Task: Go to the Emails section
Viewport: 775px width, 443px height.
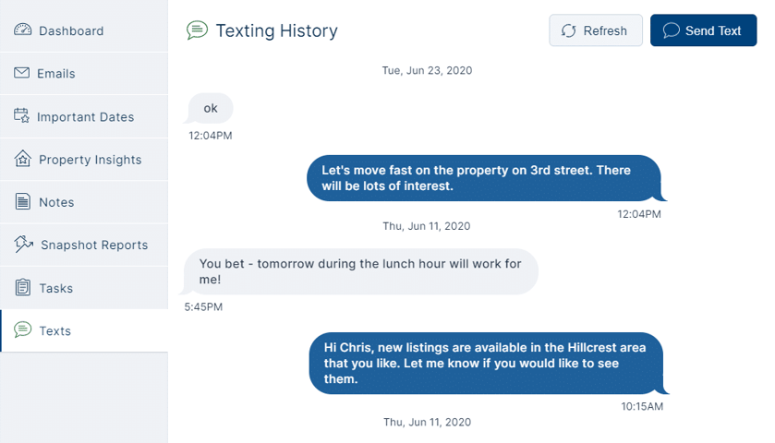Action: click(x=84, y=74)
